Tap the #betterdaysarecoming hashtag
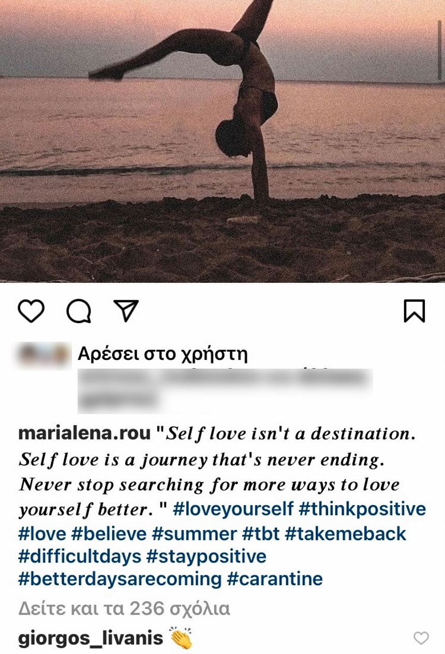445x654 pixels. click(120, 579)
